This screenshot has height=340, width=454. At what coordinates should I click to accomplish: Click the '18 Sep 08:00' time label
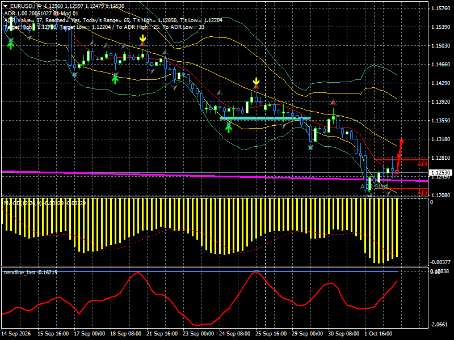click(x=125, y=334)
